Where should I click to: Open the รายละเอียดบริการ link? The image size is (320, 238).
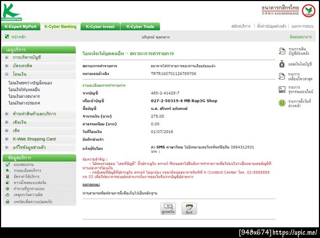pyautogui.click(x=27, y=170)
